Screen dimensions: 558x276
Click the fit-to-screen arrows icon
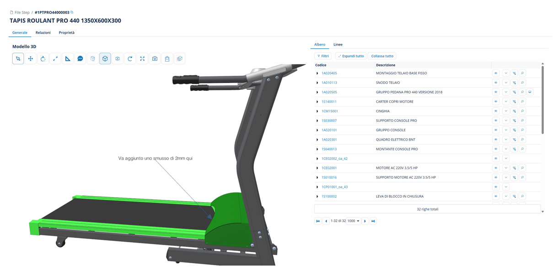[x=142, y=59]
